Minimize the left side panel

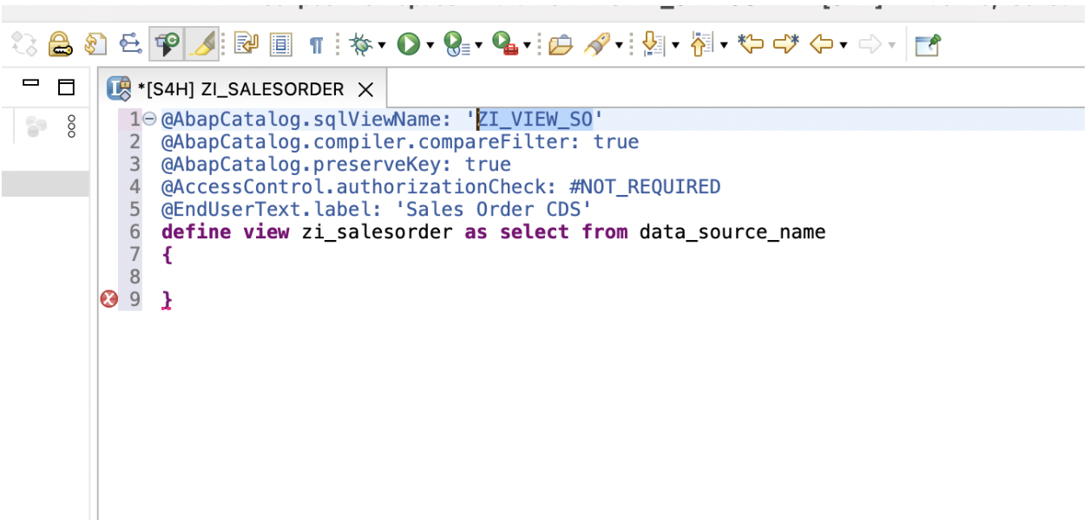click(31, 84)
